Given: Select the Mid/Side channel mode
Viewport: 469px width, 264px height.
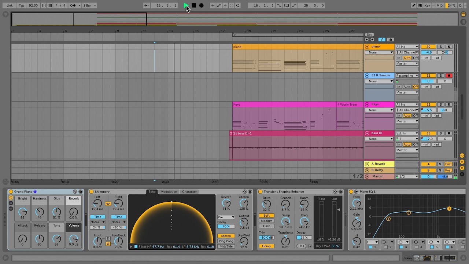Looking at the screenshot, I should point(226,246).
